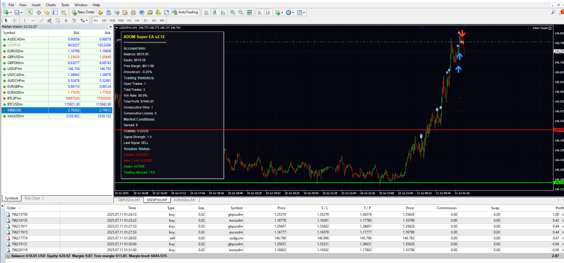The image size is (564, 263).
Task: Open the search magnifier at the toolbar's right end
Action: pyautogui.click(x=553, y=12)
